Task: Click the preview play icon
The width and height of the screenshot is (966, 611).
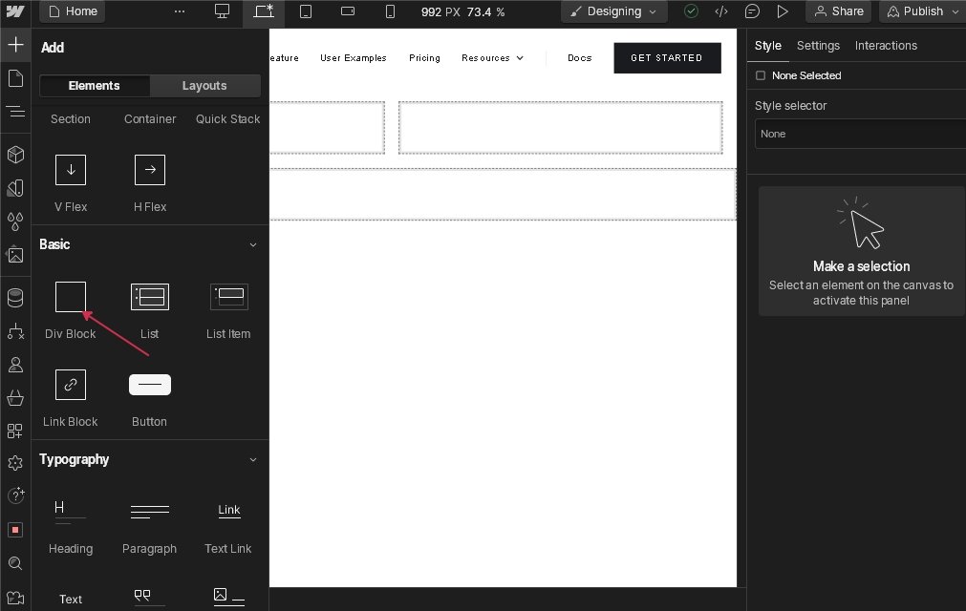Action: point(783,11)
